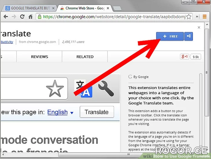Add the extension with the FREE button
Screen dimensions: 211x159
(170, 36)
